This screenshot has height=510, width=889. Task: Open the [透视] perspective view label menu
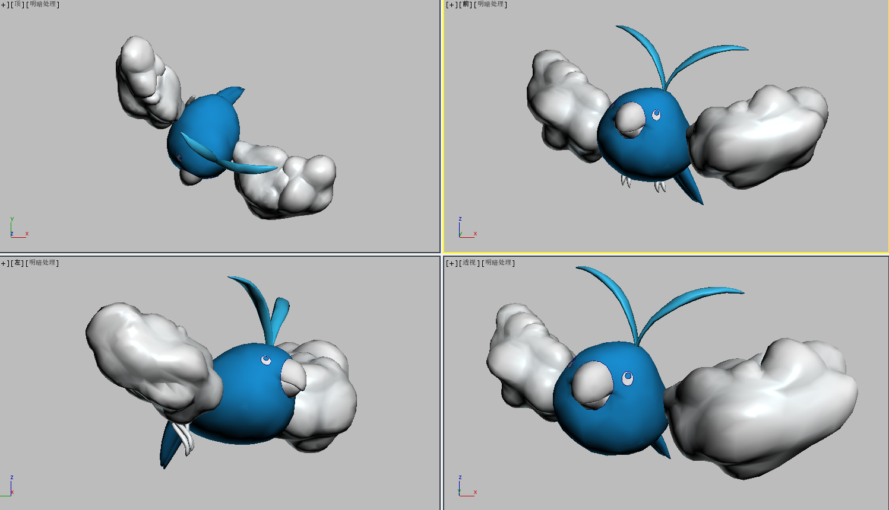(x=470, y=263)
